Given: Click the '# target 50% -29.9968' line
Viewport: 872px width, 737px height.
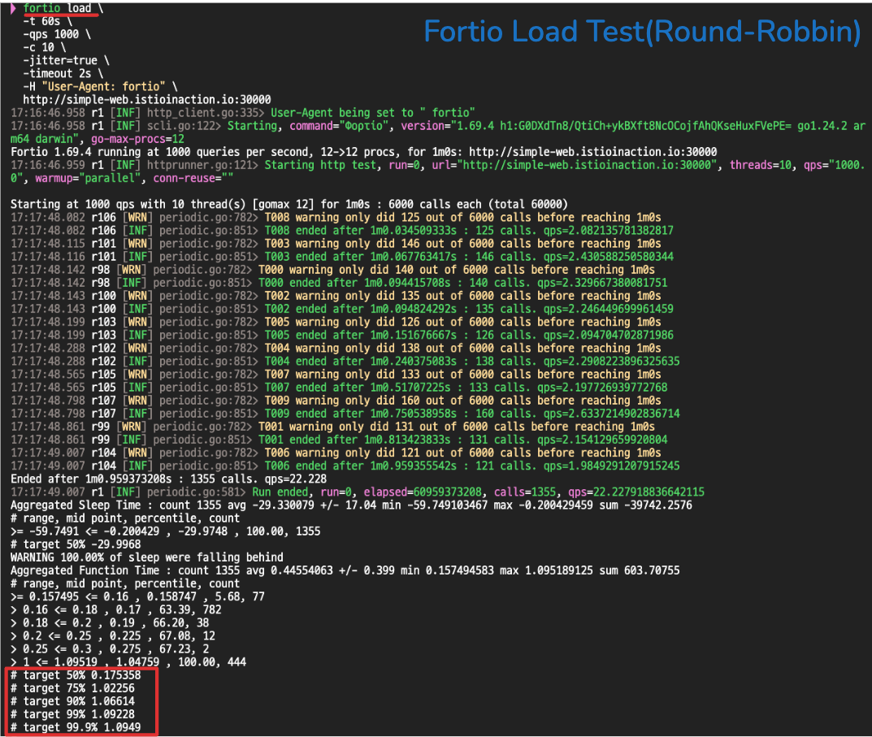Looking at the screenshot, I should pos(76,544).
